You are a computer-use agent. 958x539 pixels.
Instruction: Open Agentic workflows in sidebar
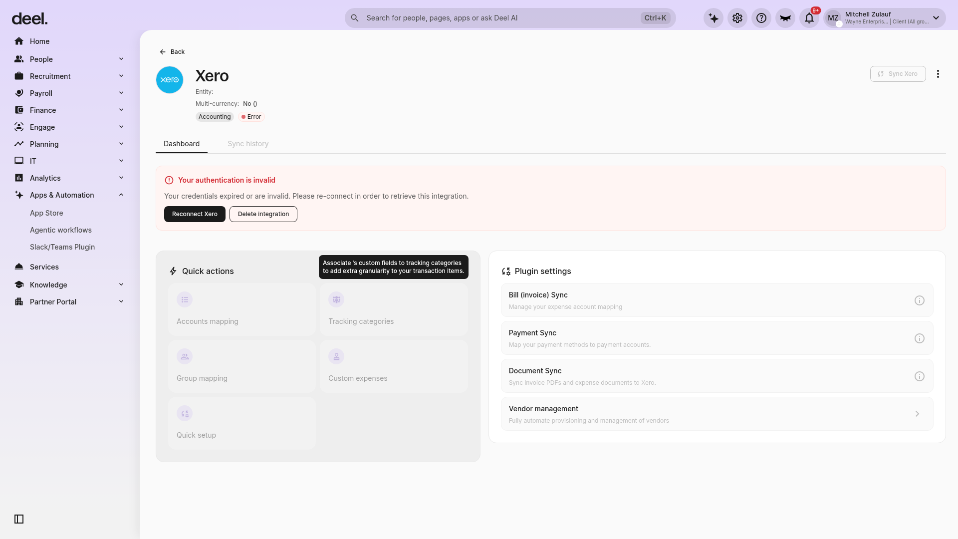[61, 230]
